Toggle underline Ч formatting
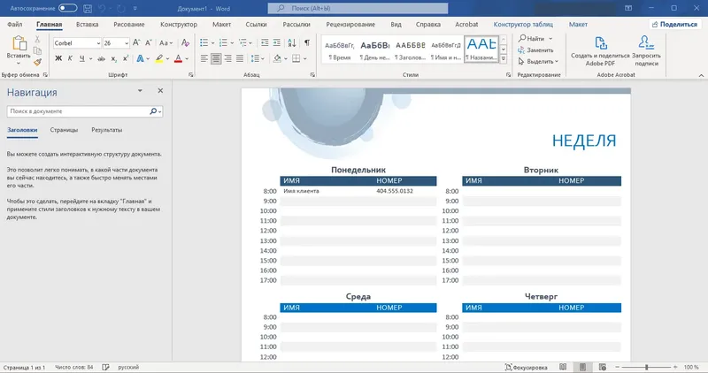 pyautogui.click(x=81, y=58)
